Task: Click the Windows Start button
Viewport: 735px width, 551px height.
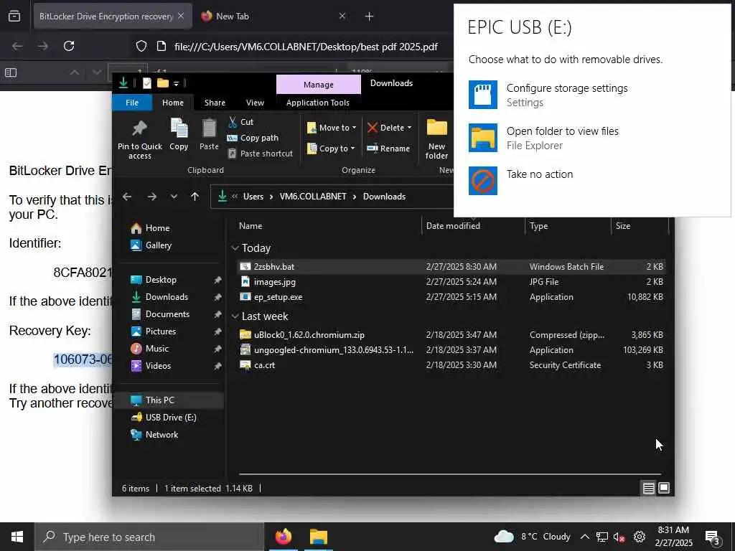Action: (17, 537)
